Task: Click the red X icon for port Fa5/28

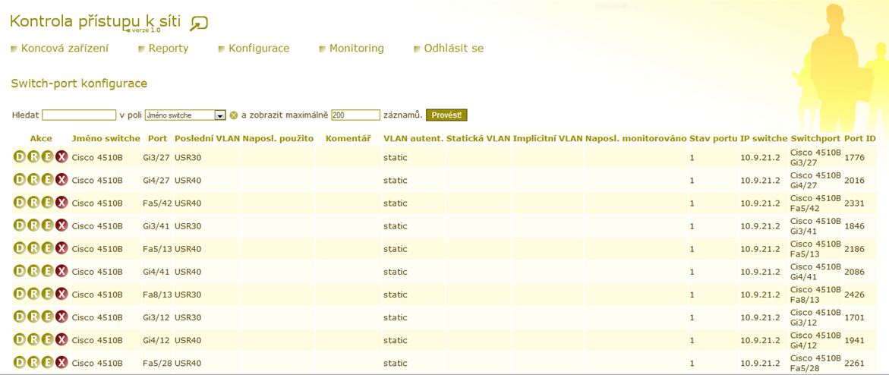Action: click(x=61, y=362)
